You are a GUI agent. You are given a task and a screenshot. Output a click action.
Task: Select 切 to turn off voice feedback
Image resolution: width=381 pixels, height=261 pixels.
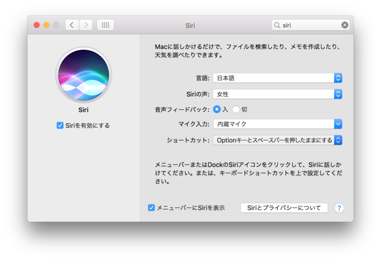coord(236,110)
